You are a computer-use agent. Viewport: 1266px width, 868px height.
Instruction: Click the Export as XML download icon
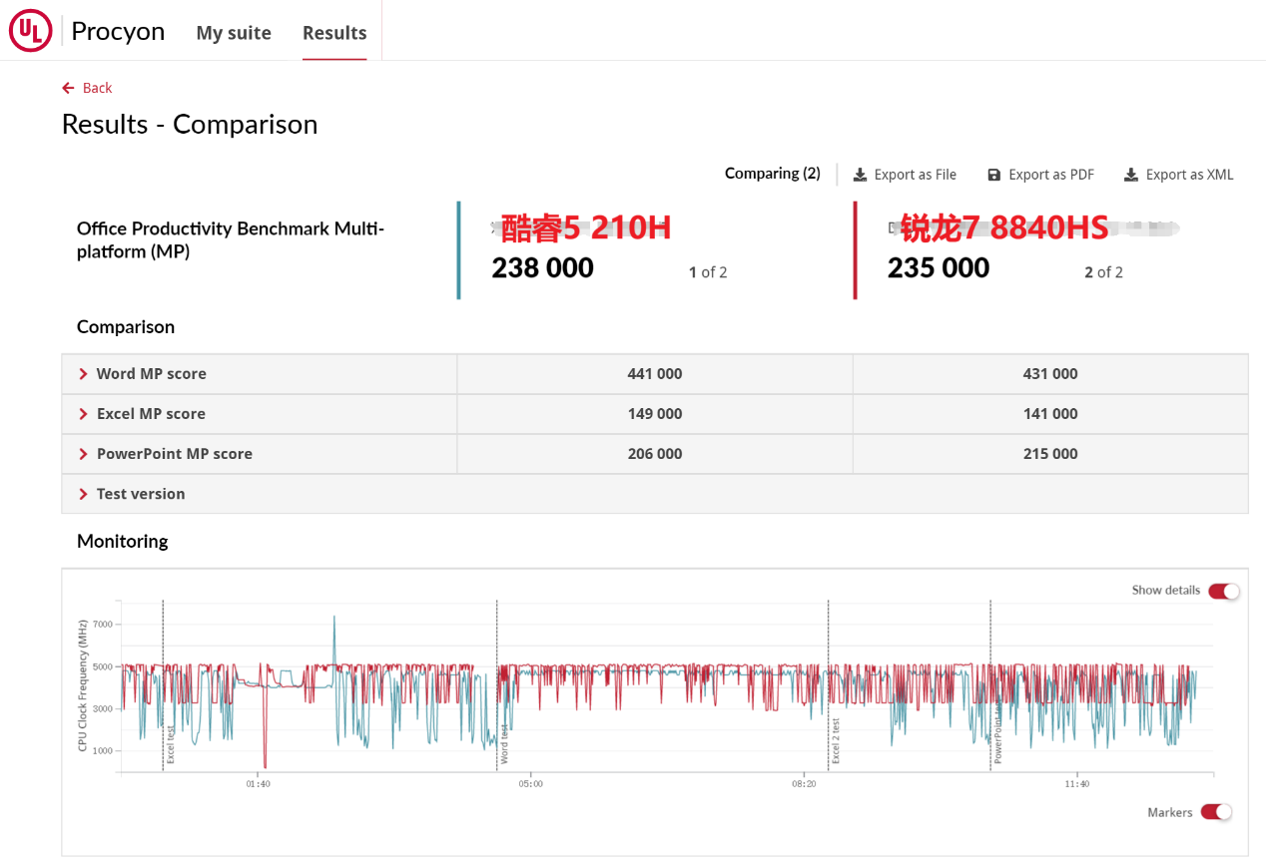point(1130,175)
